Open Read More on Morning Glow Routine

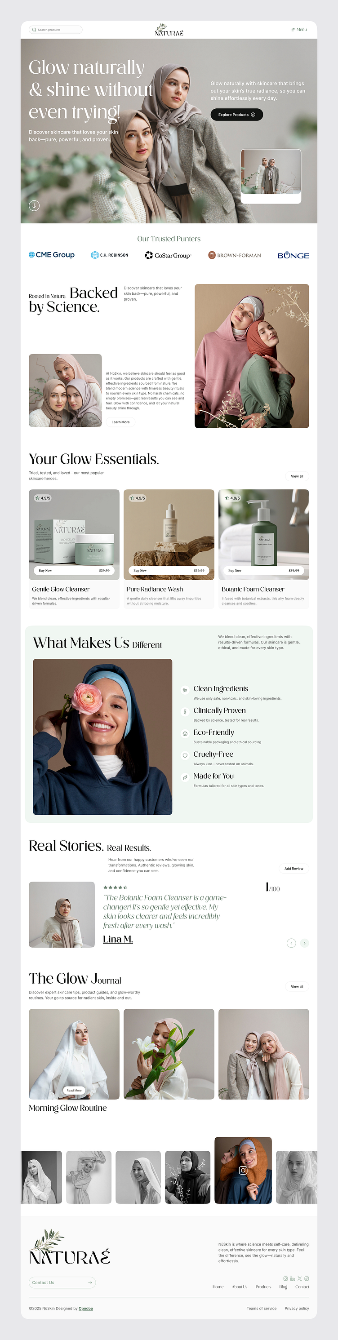[x=74, y=1090]
